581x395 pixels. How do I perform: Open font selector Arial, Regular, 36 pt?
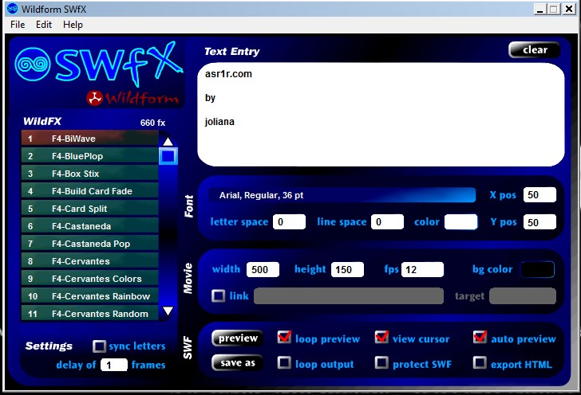point(342,195)
